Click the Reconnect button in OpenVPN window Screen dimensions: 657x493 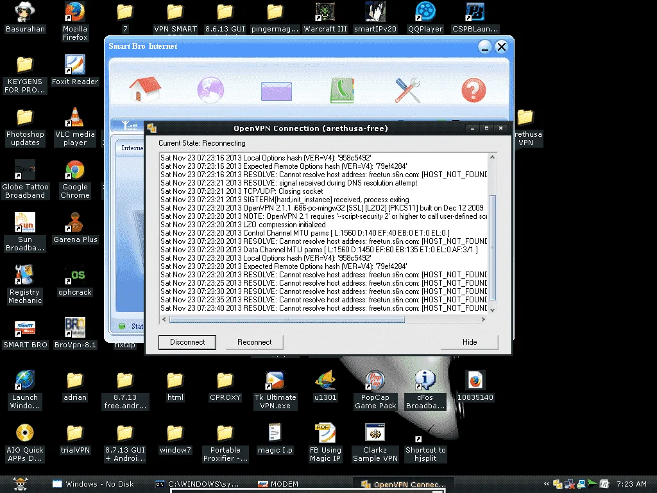click(x=254, y=342)
